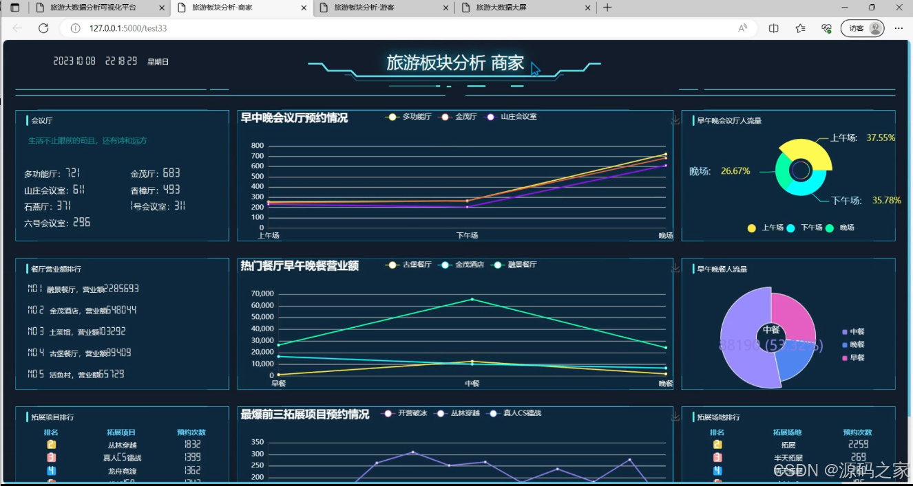Click the 丛林穿越 1832 project row
Image resolution: width=913 pixels, height=486 pixels.
tap(123, 445)
